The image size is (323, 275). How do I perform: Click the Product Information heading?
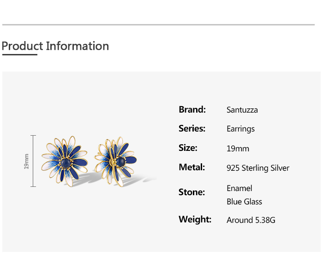tap(55, 46)
